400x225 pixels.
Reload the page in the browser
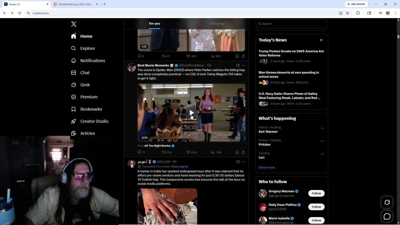coord(19,13)
